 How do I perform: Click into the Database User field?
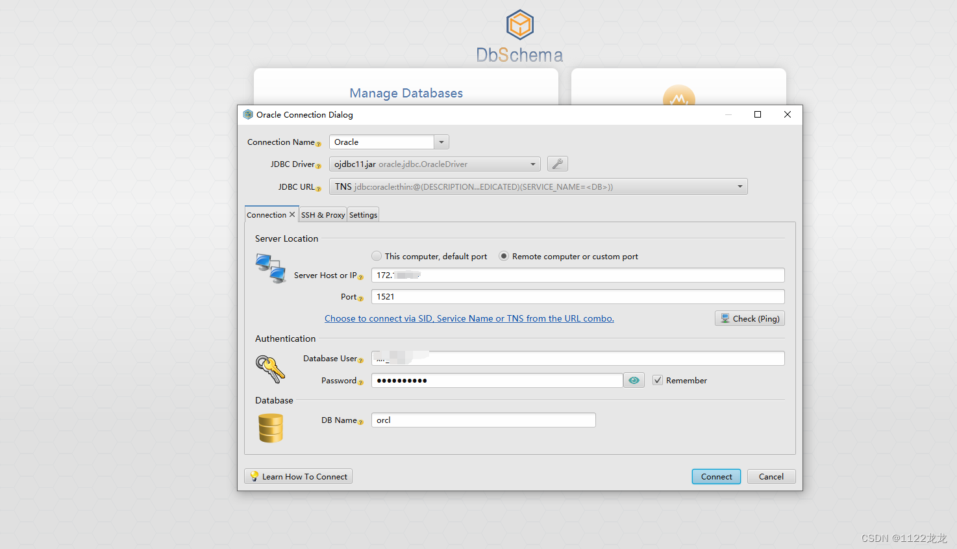pos(578,358)
